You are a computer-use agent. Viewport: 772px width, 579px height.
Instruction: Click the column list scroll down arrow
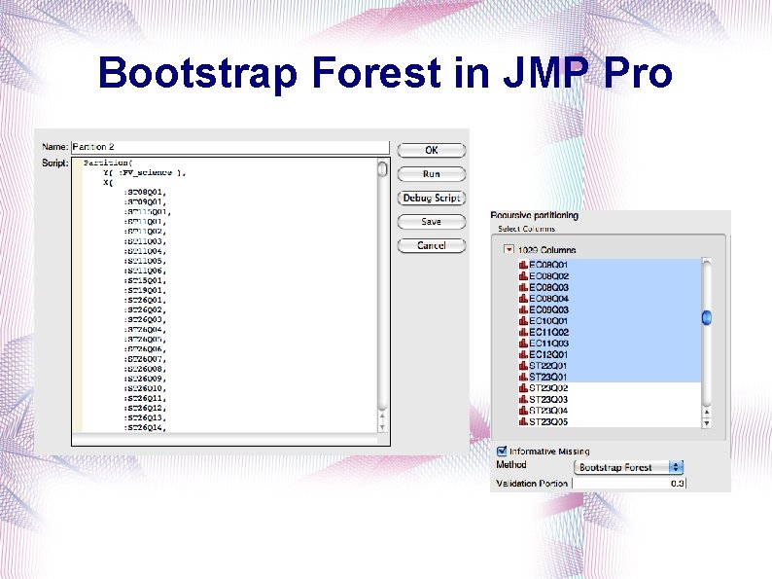(x=707, y=422)
